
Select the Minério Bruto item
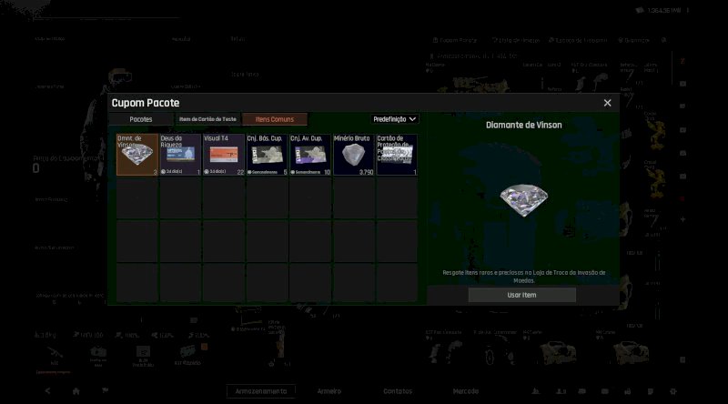354,155
